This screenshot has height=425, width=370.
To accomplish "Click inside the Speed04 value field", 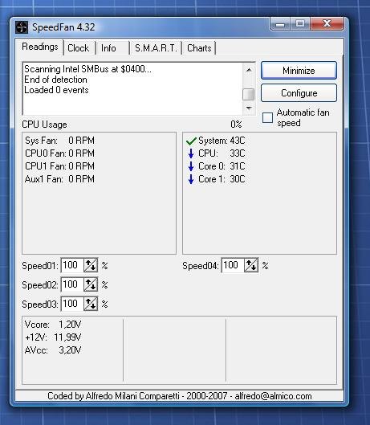I will [233, 265].
